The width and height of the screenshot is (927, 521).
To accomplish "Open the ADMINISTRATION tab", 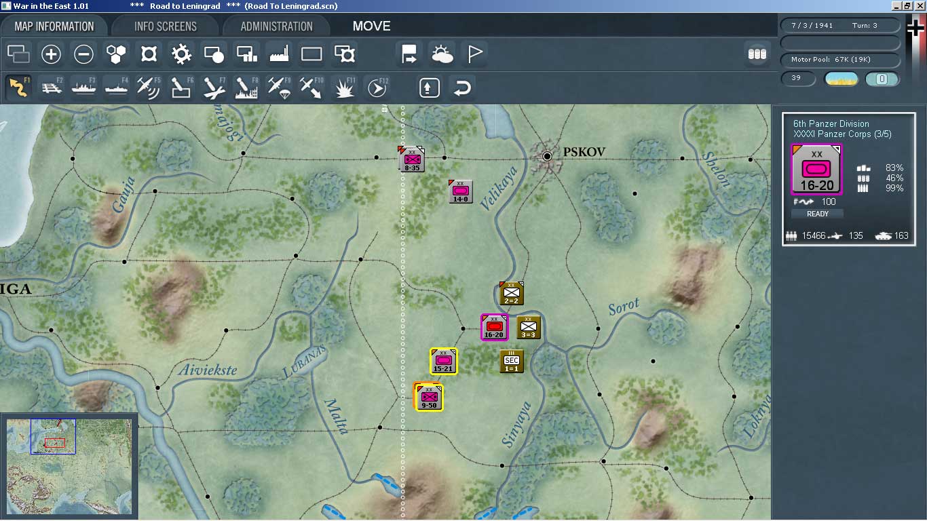I will click(x=276, y=26).
